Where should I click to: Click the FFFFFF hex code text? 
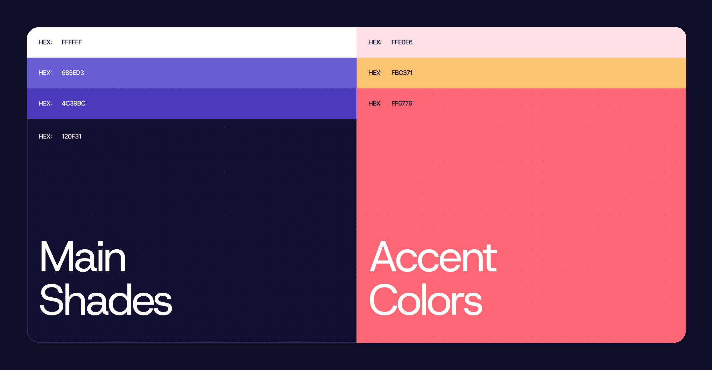72,42
